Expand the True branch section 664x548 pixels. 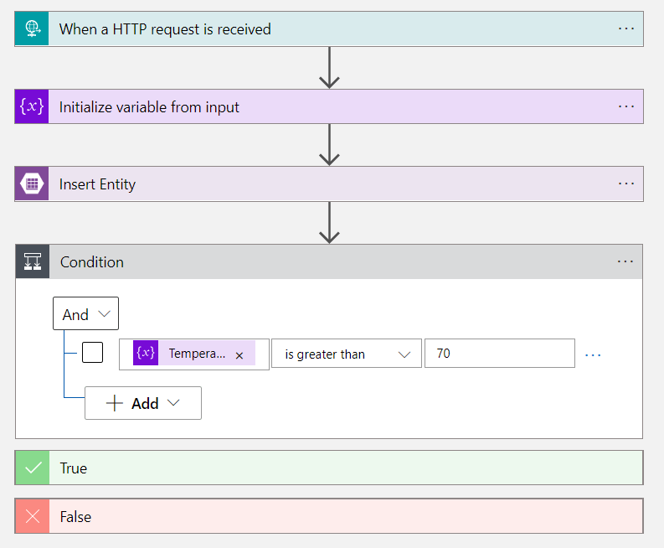point(335,468)
